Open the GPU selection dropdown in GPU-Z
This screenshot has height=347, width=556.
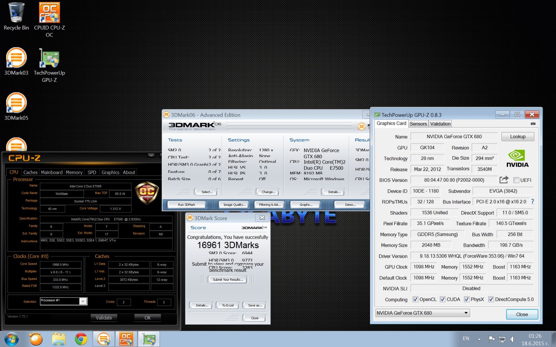(x=422, y=313)
